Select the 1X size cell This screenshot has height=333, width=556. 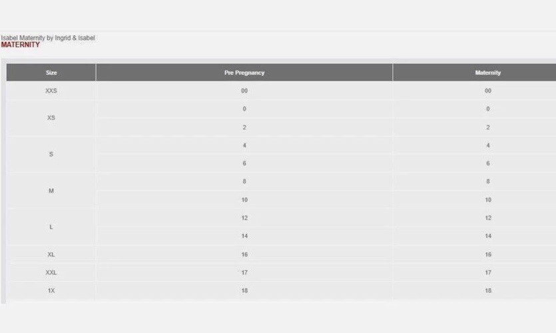tap(51, 290)
